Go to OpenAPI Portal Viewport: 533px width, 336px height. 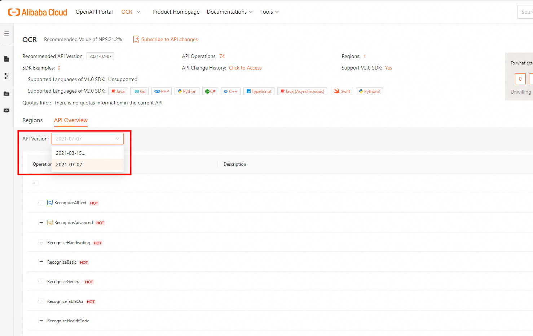click(94, 12)
